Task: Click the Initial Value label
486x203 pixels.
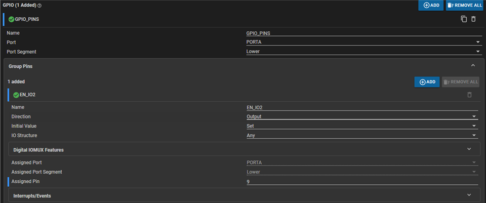Action: tap(24, 126)
